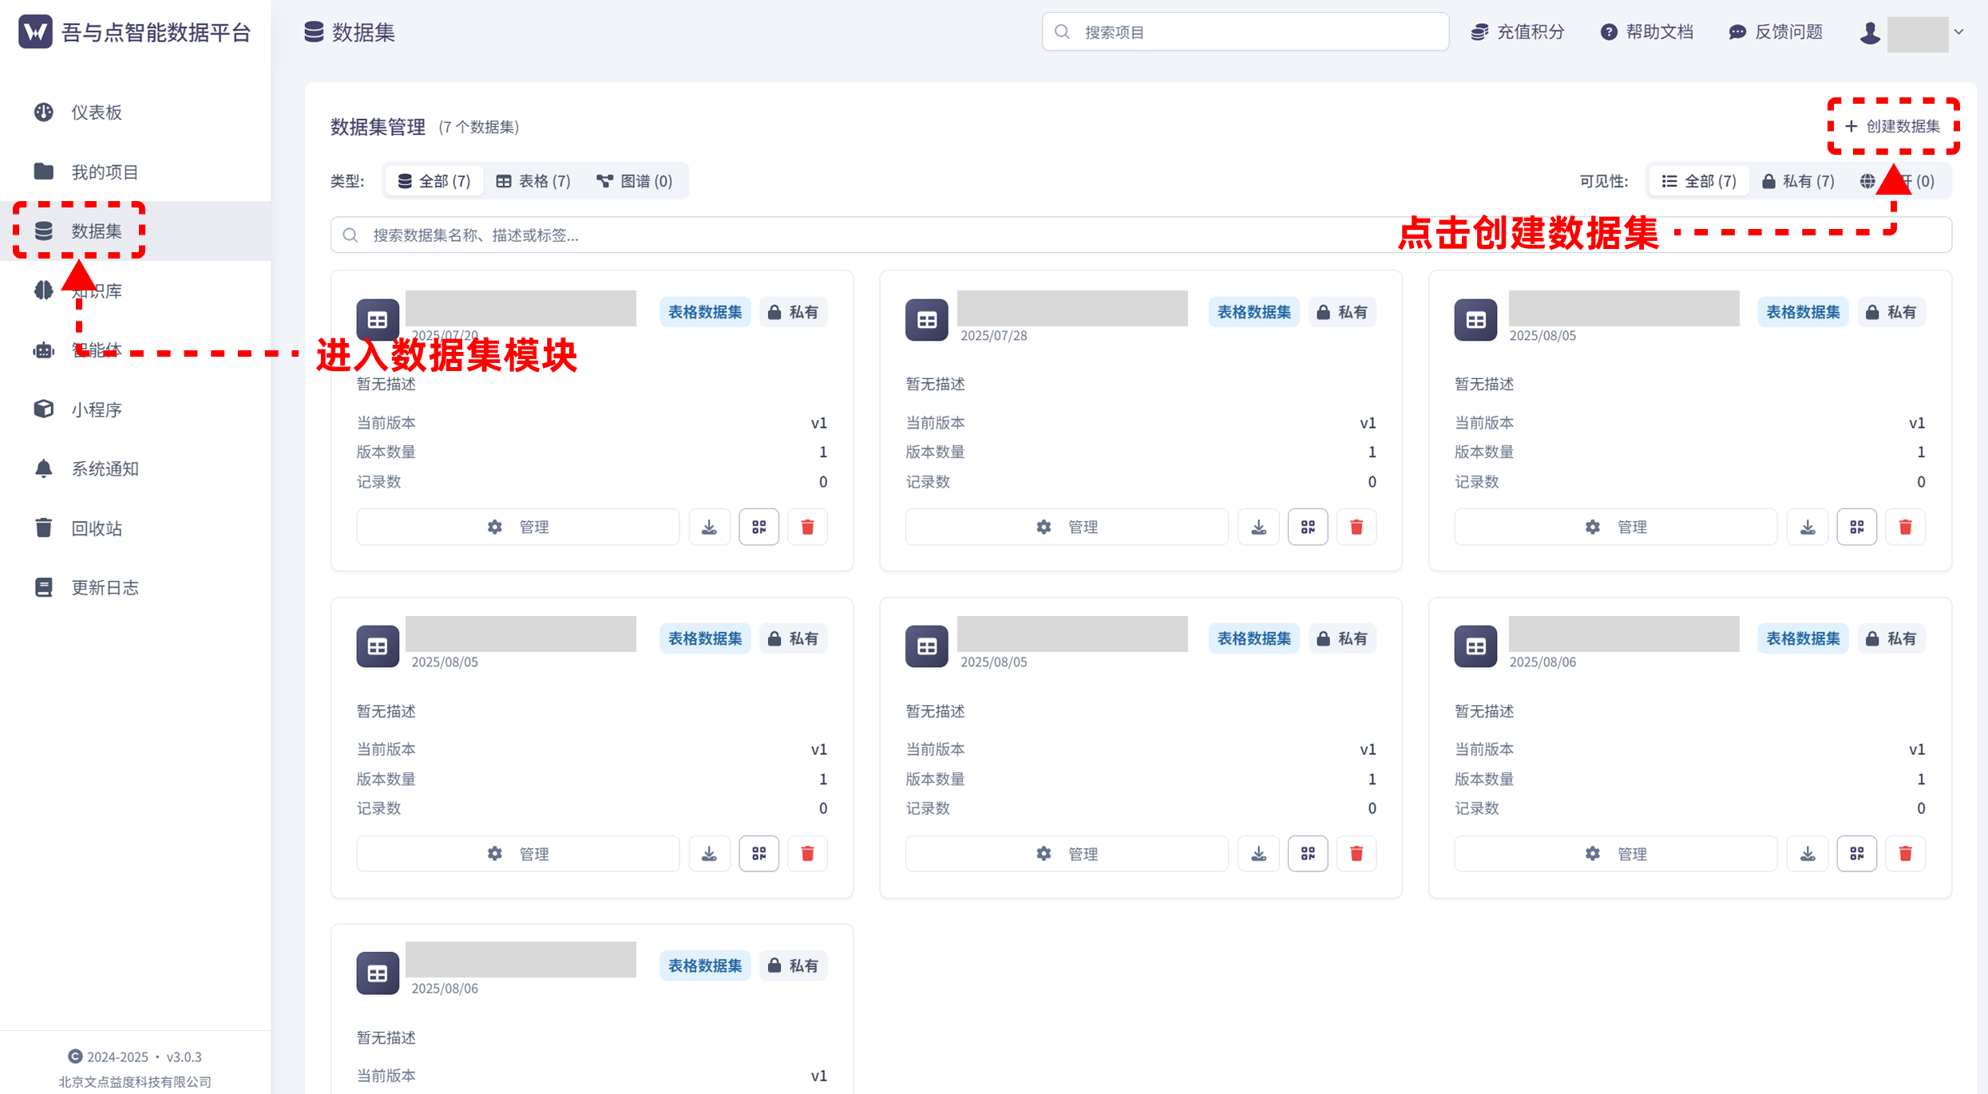Open the 更新日志 changelog
The image size is (1988, 1094).
click(106, 587)
